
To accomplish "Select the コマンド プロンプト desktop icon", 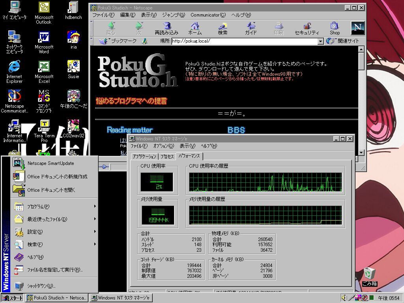I will click(44, 101).
